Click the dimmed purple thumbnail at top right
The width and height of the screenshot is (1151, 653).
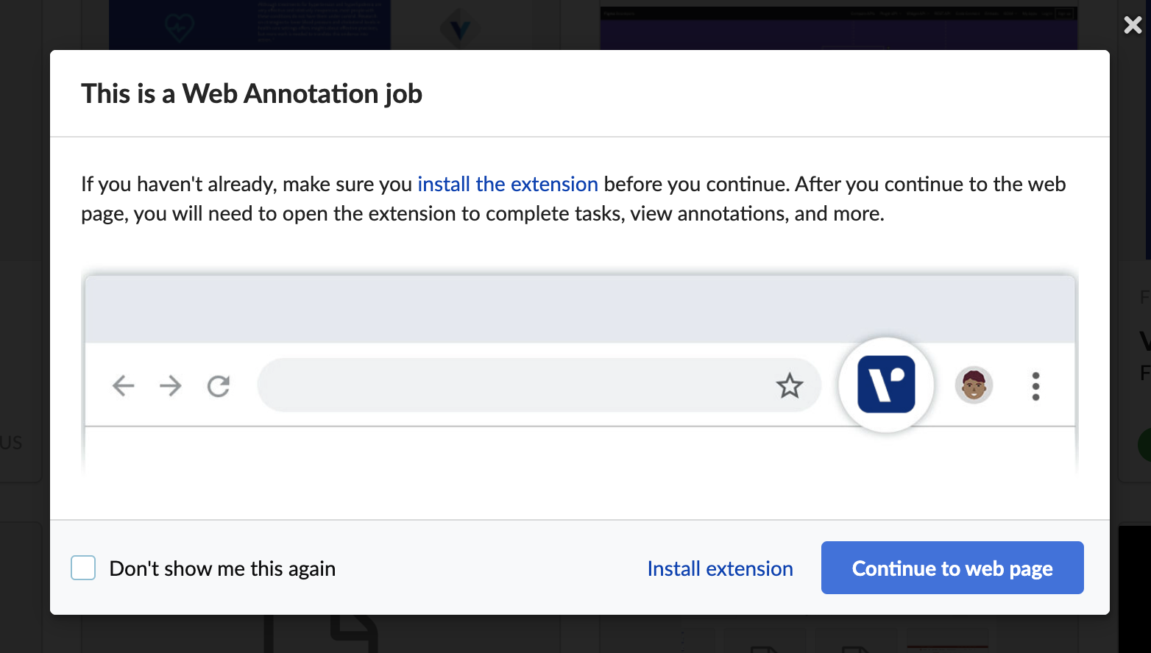[x=839, y=28]
